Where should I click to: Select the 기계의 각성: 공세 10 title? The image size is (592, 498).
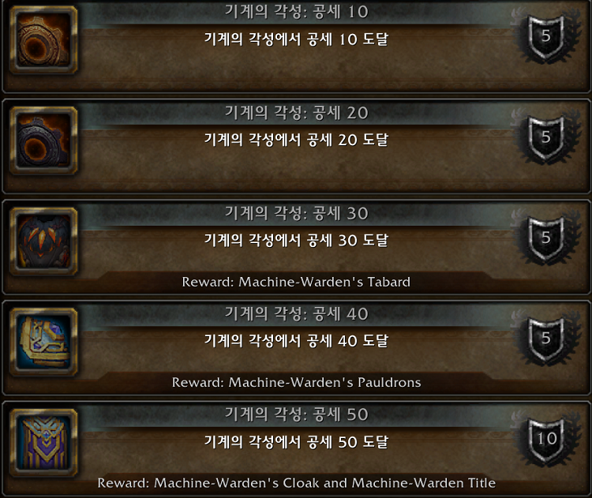(x=296, y=12)
